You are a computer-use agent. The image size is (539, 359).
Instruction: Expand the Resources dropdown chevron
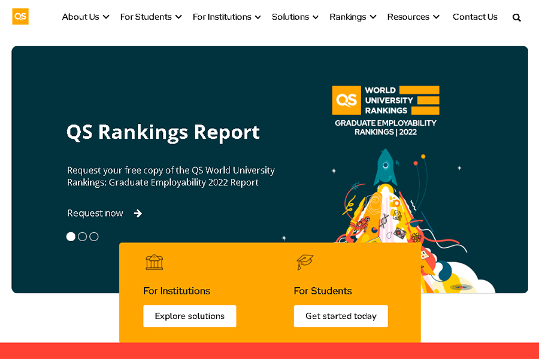(436, 17)
